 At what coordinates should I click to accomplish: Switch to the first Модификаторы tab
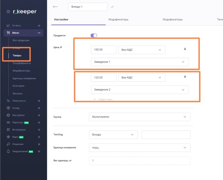118,19
